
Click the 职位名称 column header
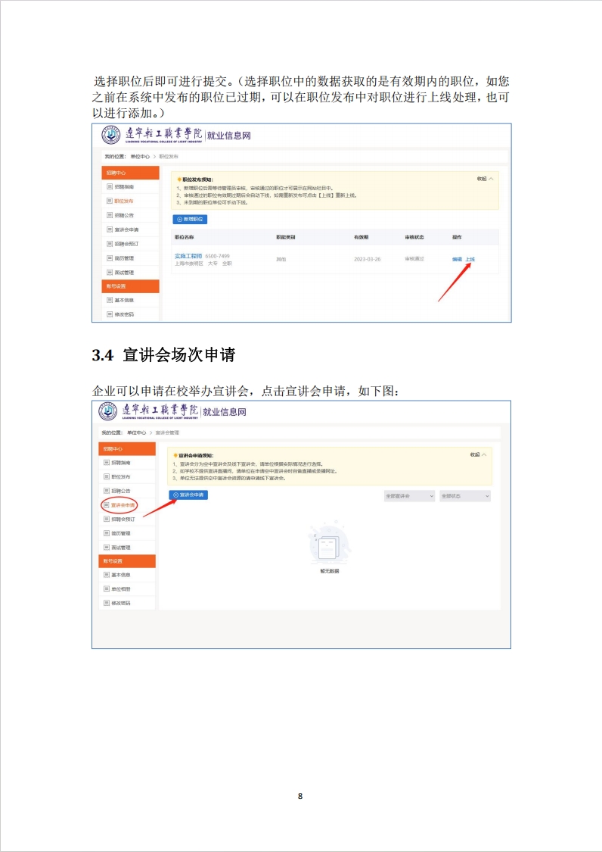pos(184,238)
